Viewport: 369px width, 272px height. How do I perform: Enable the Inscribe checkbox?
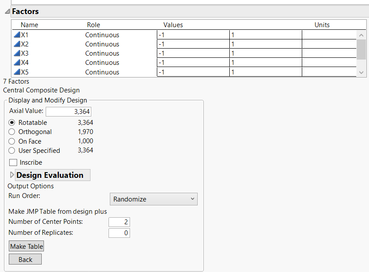13,162
